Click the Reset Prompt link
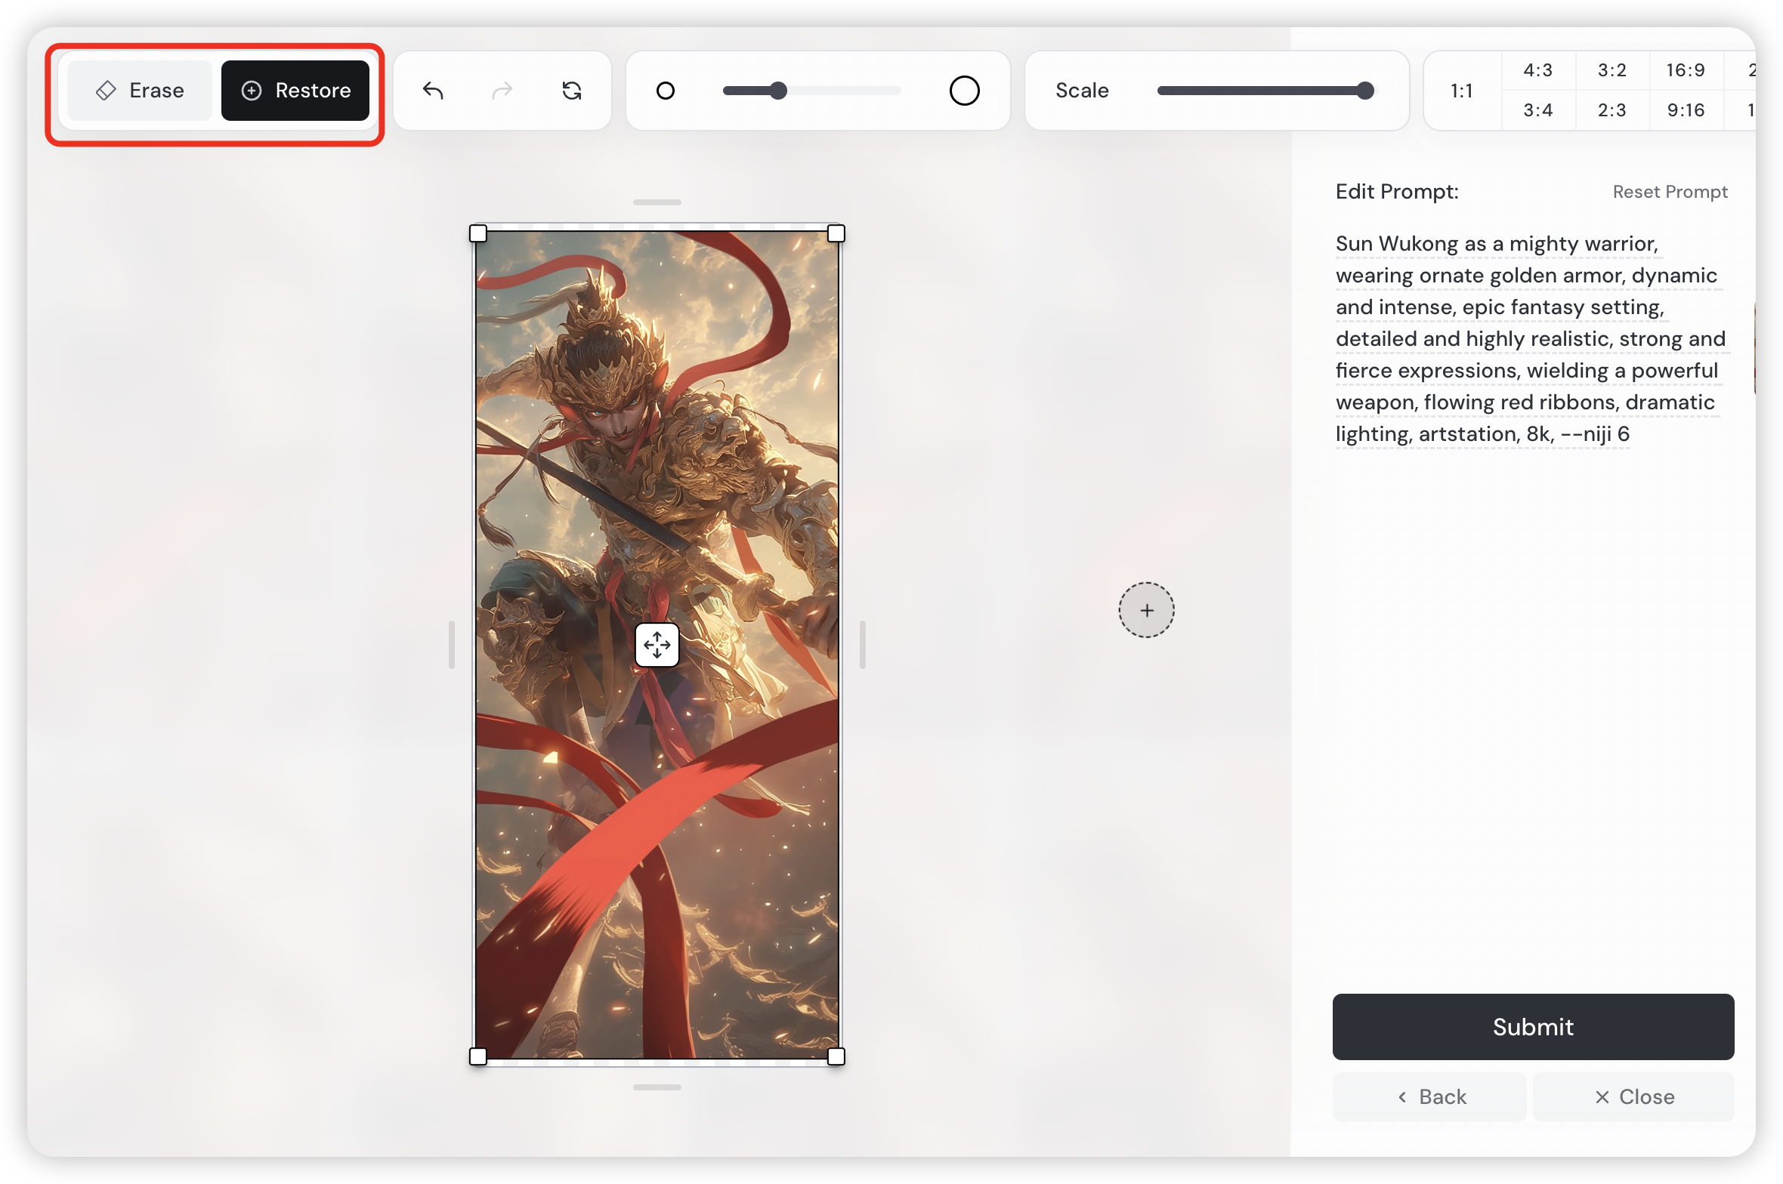The image size is (1783, 1184). (x=1670, y=192)
